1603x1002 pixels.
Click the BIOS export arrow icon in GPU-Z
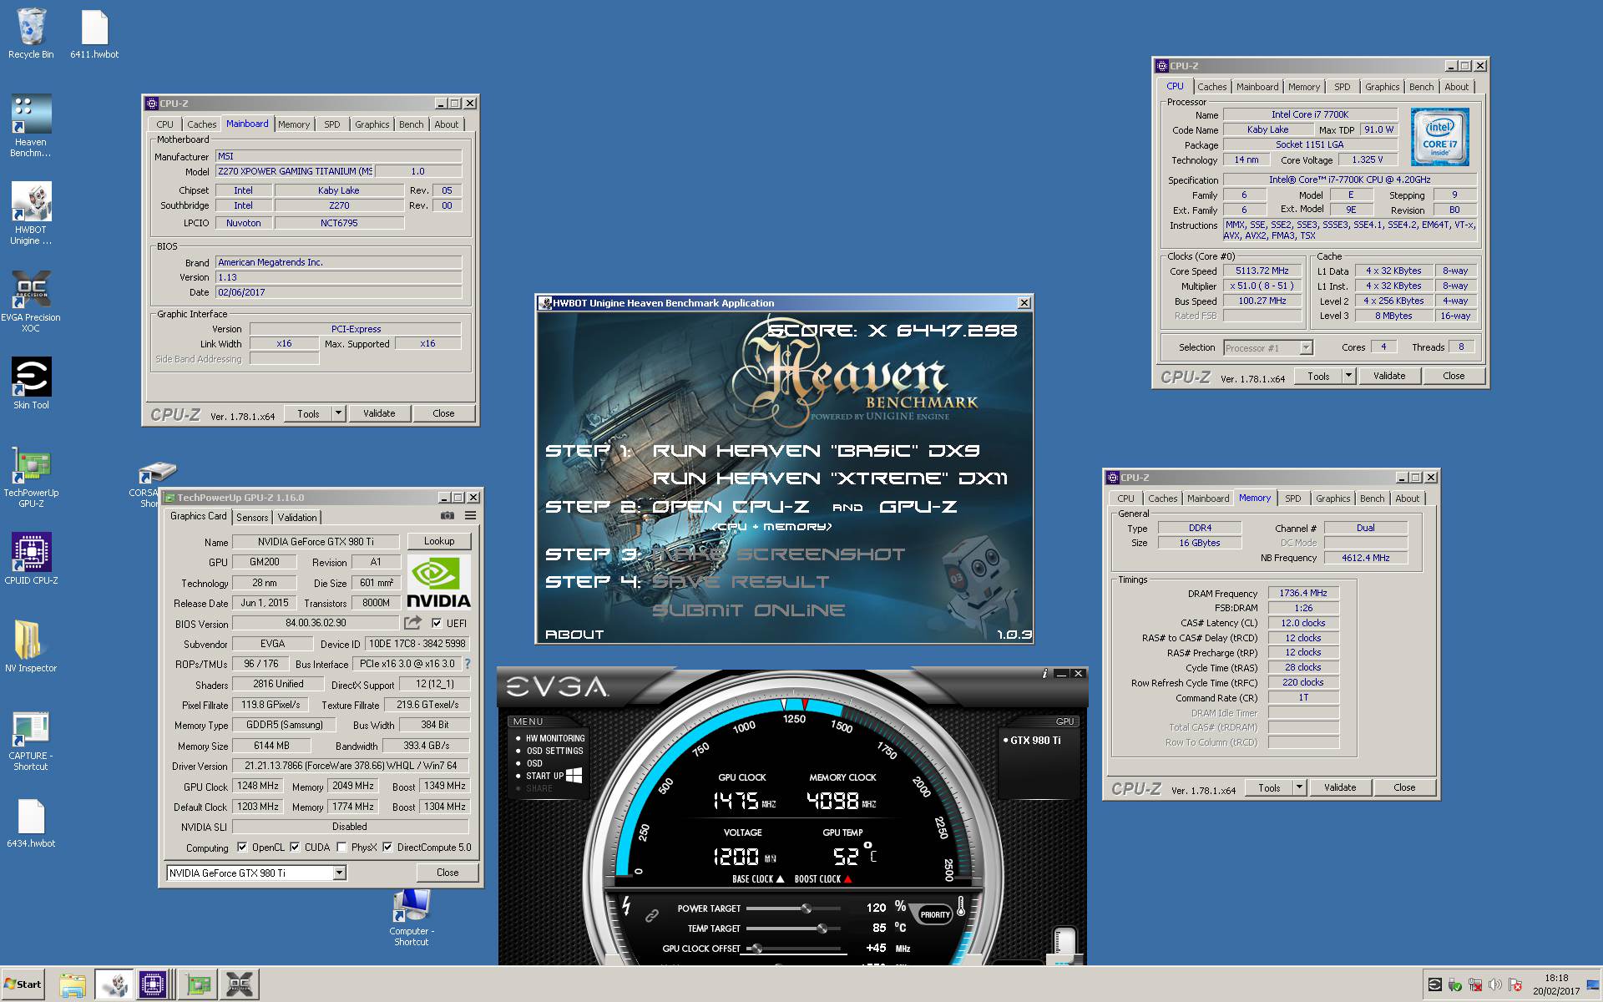coord(412,623)
